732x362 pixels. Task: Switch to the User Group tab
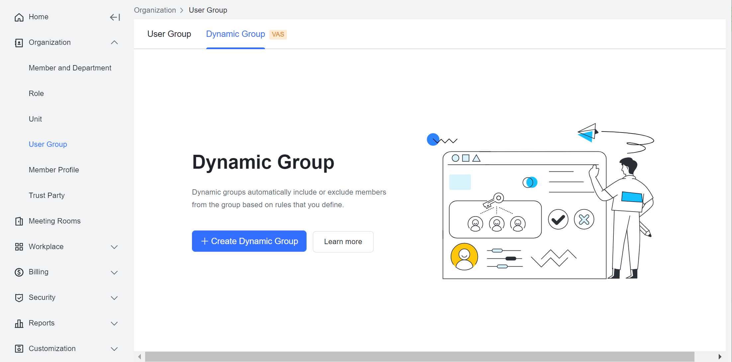pos(169,34)
